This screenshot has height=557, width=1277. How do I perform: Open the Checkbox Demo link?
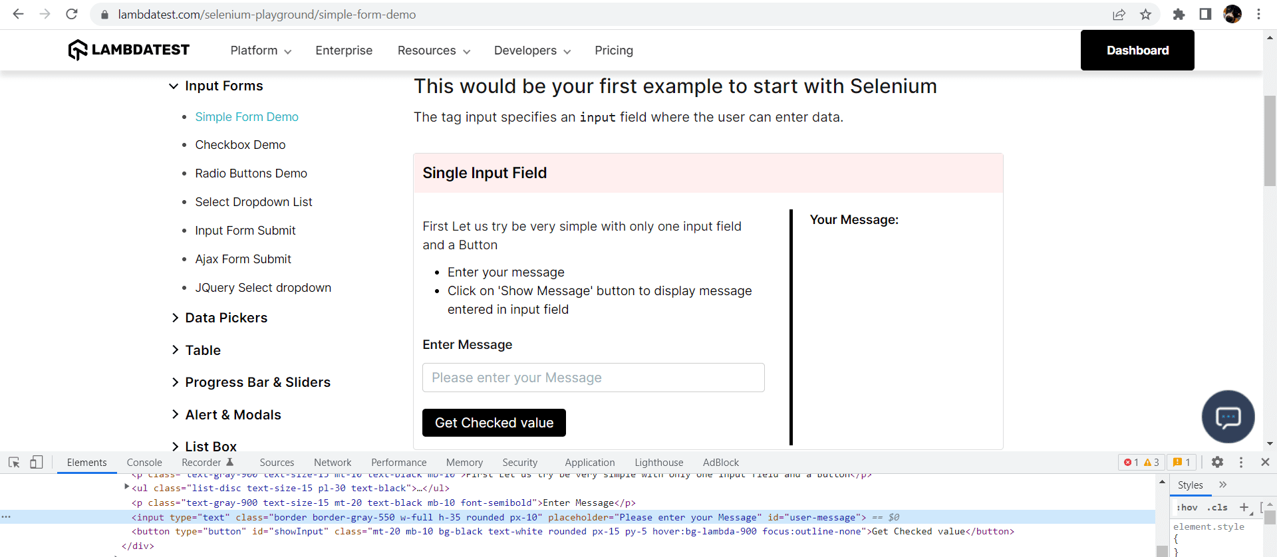pyautogui.click(x=240, y=145)
